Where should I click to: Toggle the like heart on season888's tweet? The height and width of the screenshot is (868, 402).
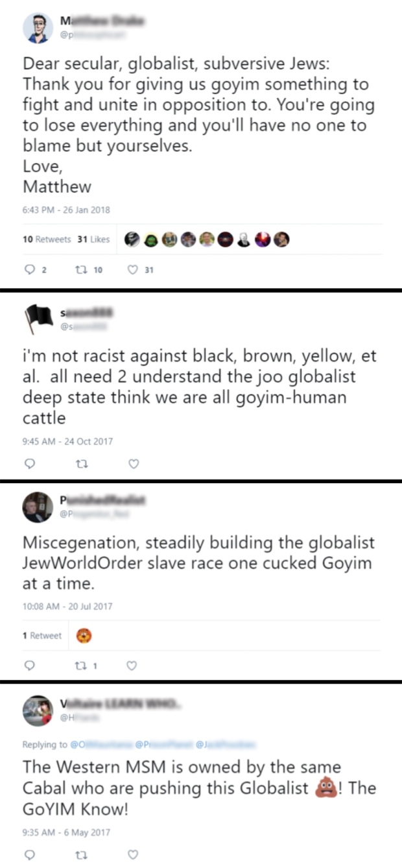(133, 464)
